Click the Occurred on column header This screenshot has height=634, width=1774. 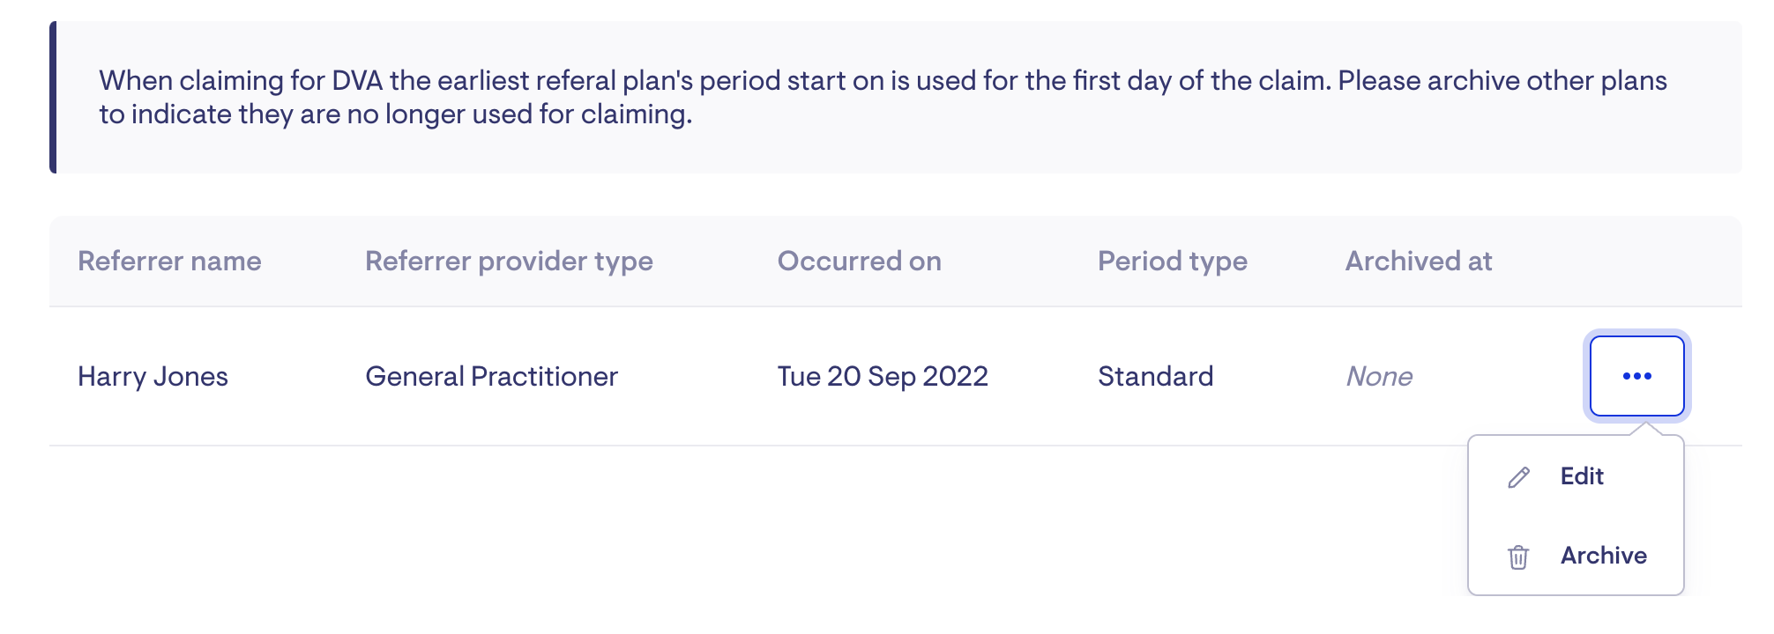pos(859,262)
